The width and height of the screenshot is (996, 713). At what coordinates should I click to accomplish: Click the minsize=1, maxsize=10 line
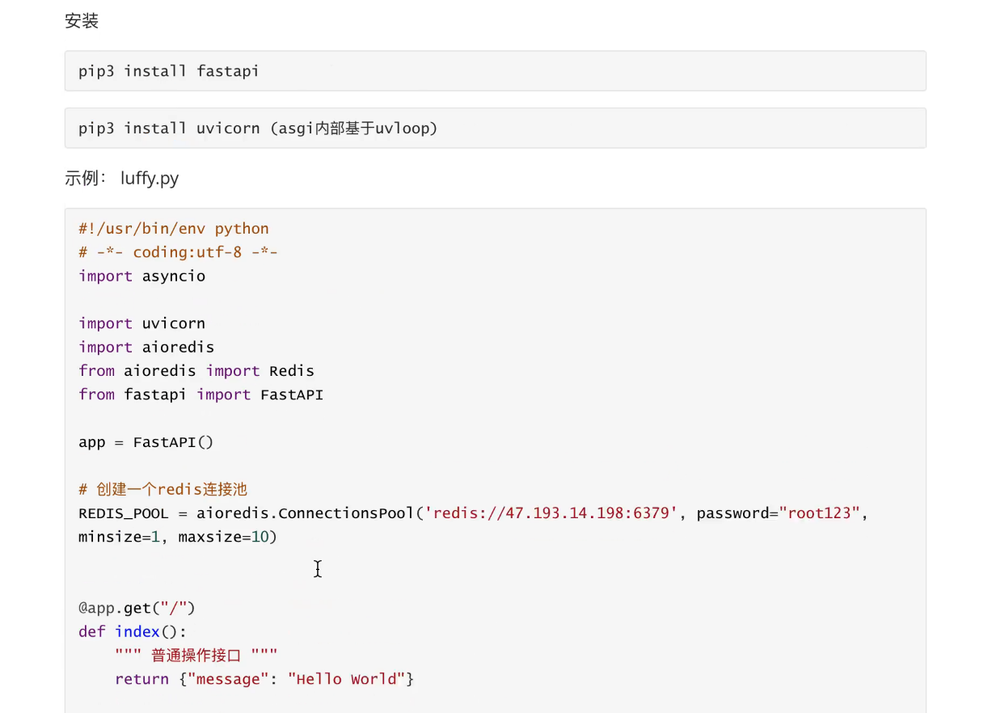point(177,537)
